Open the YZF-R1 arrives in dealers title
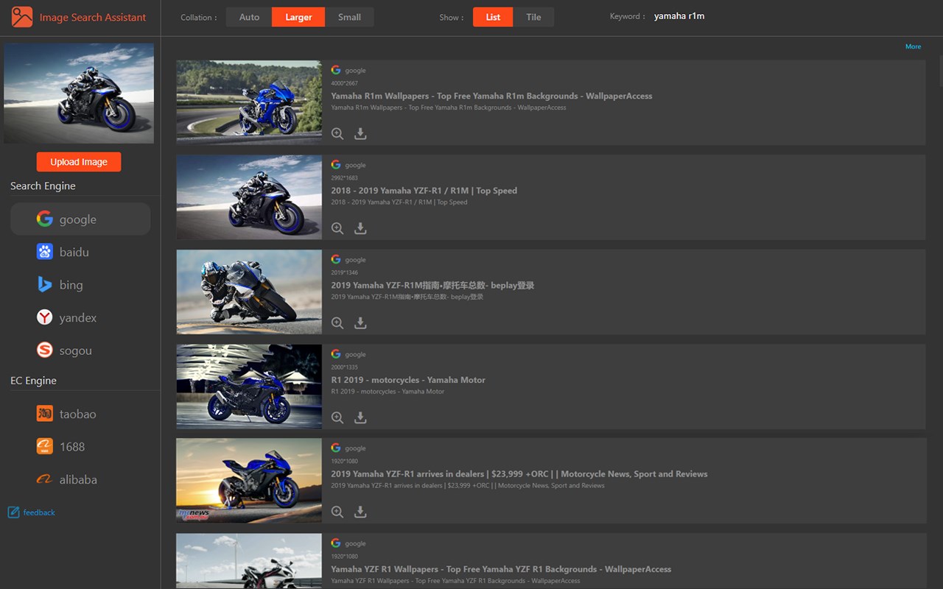 519,474
